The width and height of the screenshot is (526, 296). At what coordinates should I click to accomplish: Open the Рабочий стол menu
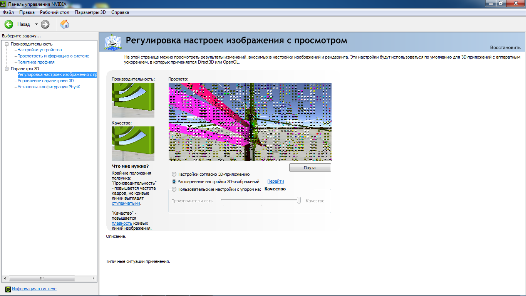click(x=54, y=12)
